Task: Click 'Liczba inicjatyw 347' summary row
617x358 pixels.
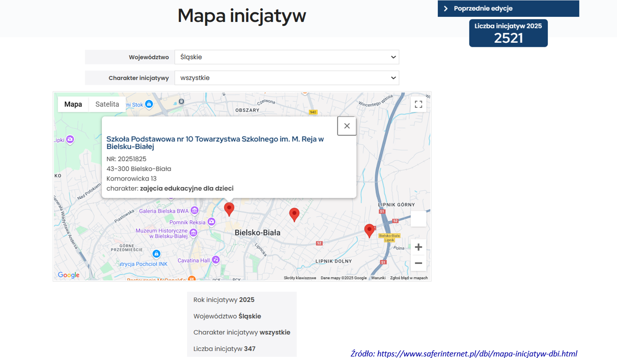Action: 242,349
